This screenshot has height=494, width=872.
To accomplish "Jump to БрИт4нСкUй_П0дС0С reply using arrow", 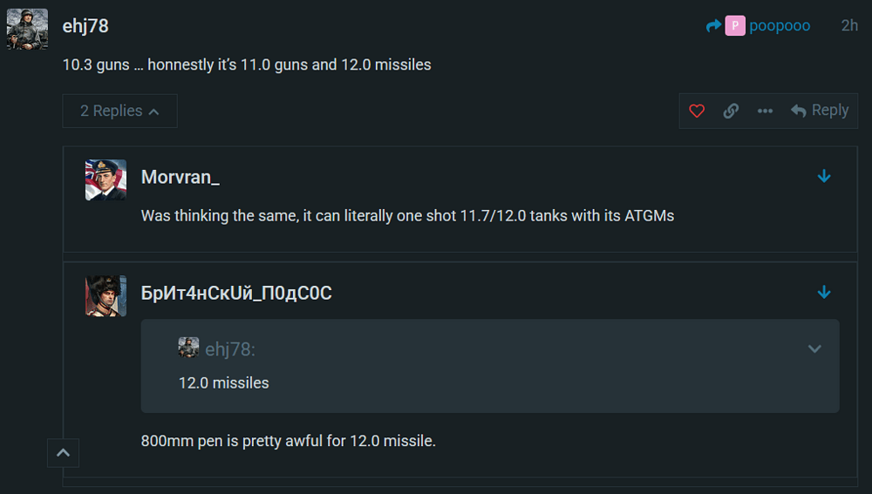I will (x=824, y=293).
